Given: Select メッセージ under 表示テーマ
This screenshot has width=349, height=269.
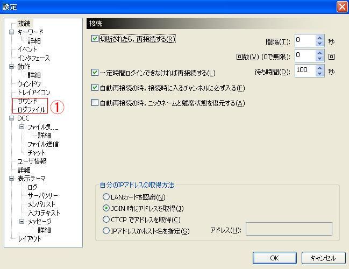Looking at the screenshot, I should (x=39, y=221).
